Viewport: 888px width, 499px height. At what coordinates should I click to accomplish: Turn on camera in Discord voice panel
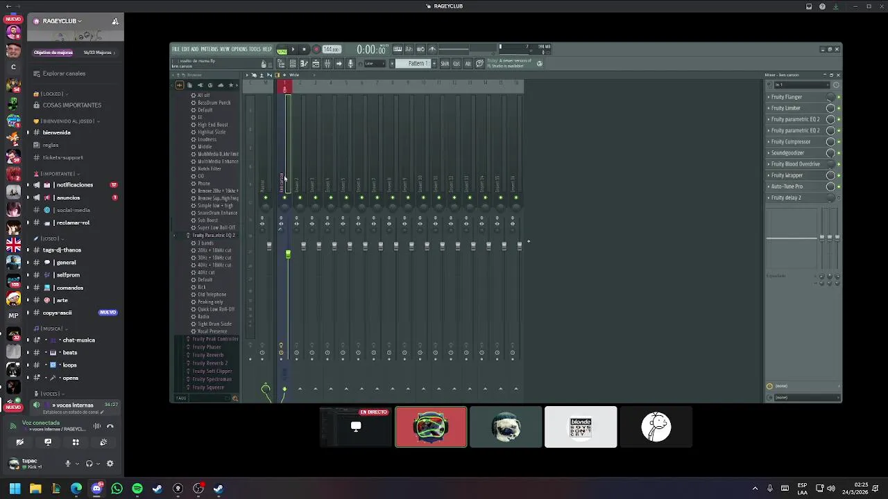[x=20, y=442]
